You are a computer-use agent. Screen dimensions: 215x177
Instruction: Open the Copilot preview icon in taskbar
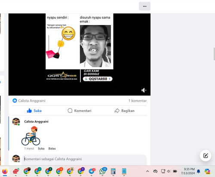pyautogui.click(x=207, y=171)
